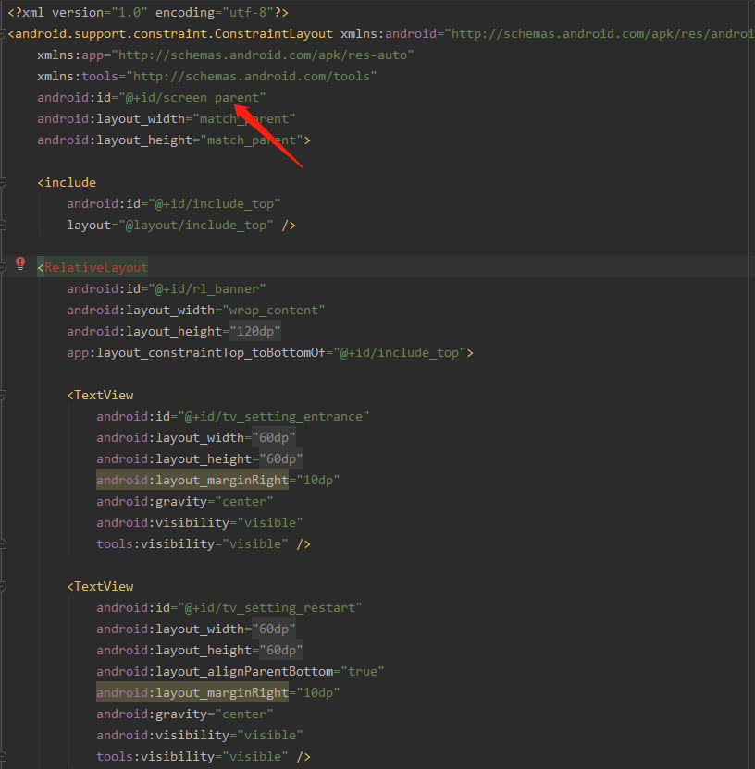Screen dimensions: 755x769
Task: Click the gravity="center" in tv_setting_entrance
Action: click(x=185, y=501)
